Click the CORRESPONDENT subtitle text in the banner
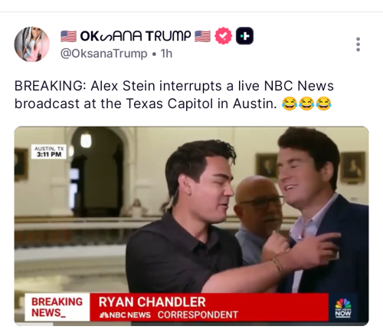The image size is (383, 336). [x=198, y=315]
